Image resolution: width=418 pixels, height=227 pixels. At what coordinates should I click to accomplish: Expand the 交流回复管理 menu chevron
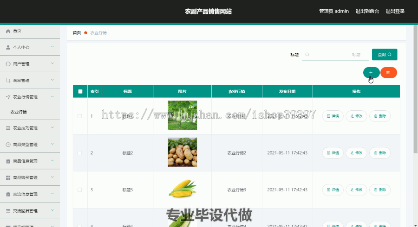[x=52, y=210]
